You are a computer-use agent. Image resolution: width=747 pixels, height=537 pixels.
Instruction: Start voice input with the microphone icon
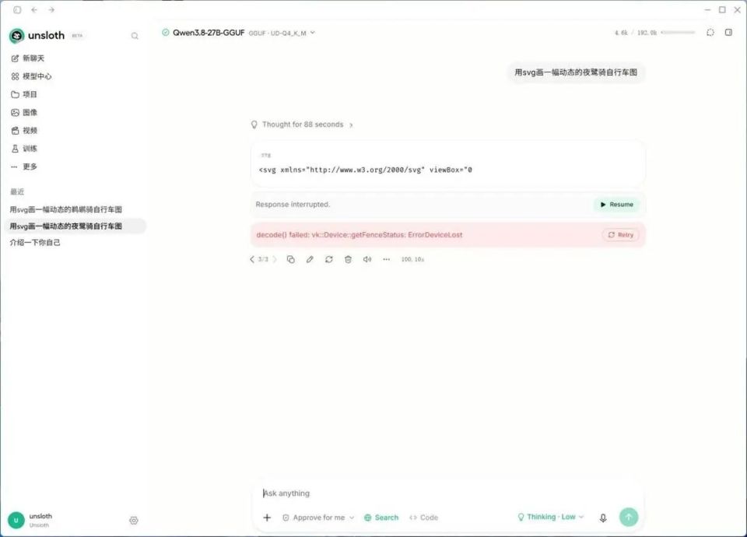coord(602,518)
